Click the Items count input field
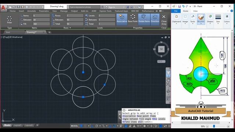 click(x=41, y=15)
